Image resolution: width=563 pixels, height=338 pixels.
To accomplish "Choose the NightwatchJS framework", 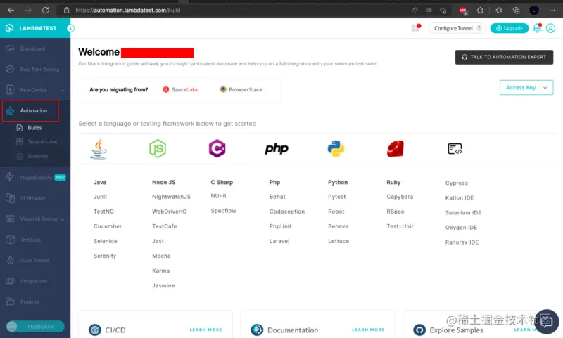I will [171, 197].
